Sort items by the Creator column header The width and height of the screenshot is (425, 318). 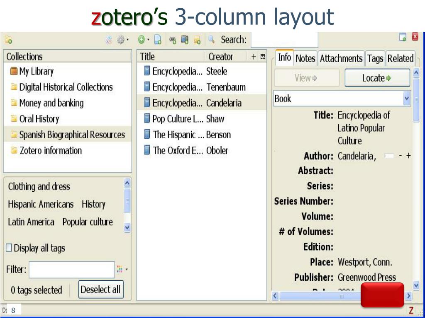pos(226,56)
